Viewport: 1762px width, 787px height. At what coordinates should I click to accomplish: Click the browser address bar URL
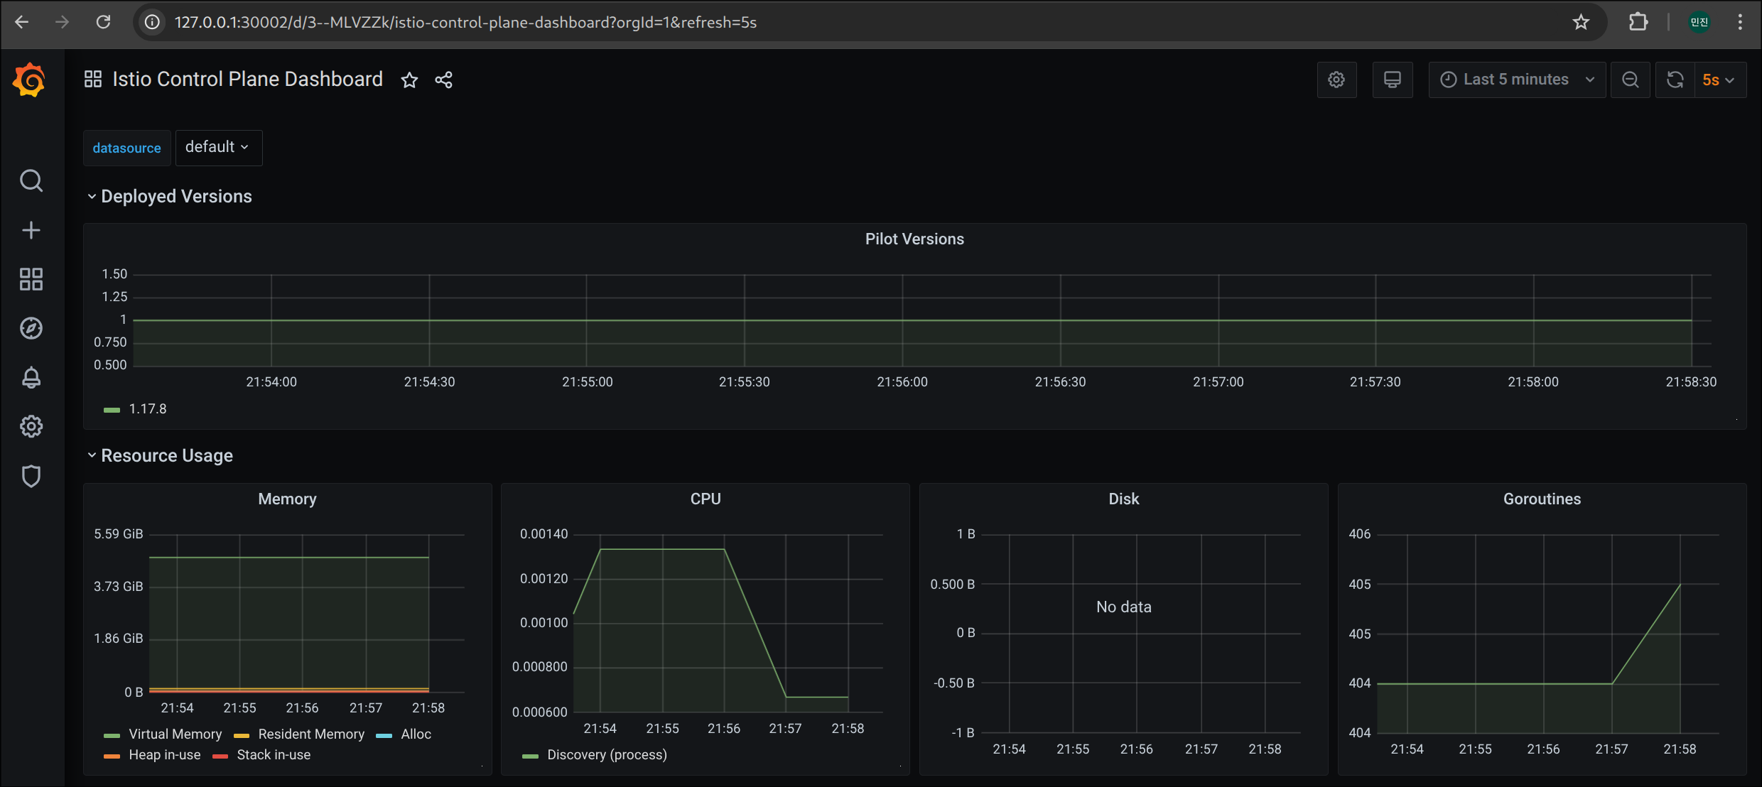pyautogui.click(x=465, y=22)
